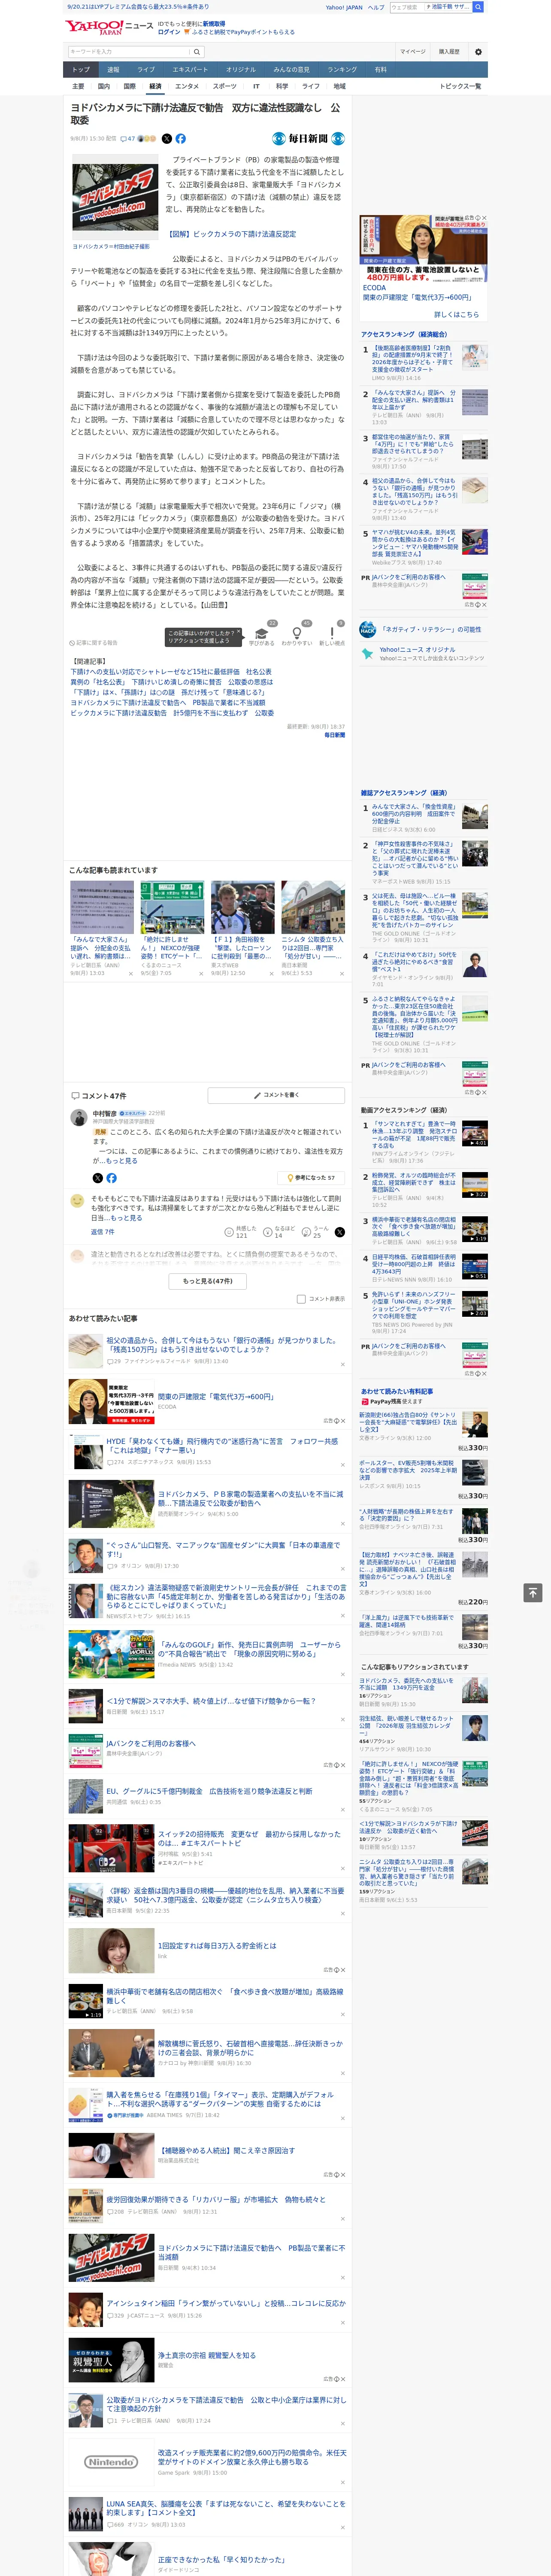Share the article on X from the headline
Viewport: 551px width, 2576px height.
[167, 139]
